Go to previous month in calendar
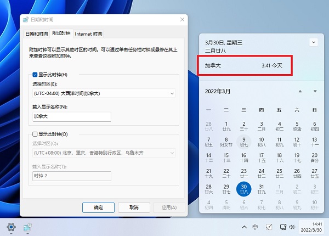Screen dimensions: 329x236 pyautogui.click(x=300, y=91)
